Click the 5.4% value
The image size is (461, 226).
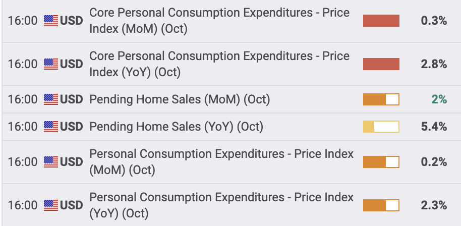pos(434,127)
